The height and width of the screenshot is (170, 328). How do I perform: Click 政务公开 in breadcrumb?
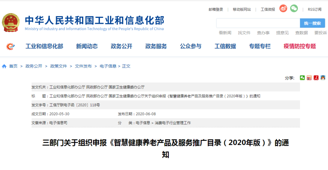click(34, 66)
